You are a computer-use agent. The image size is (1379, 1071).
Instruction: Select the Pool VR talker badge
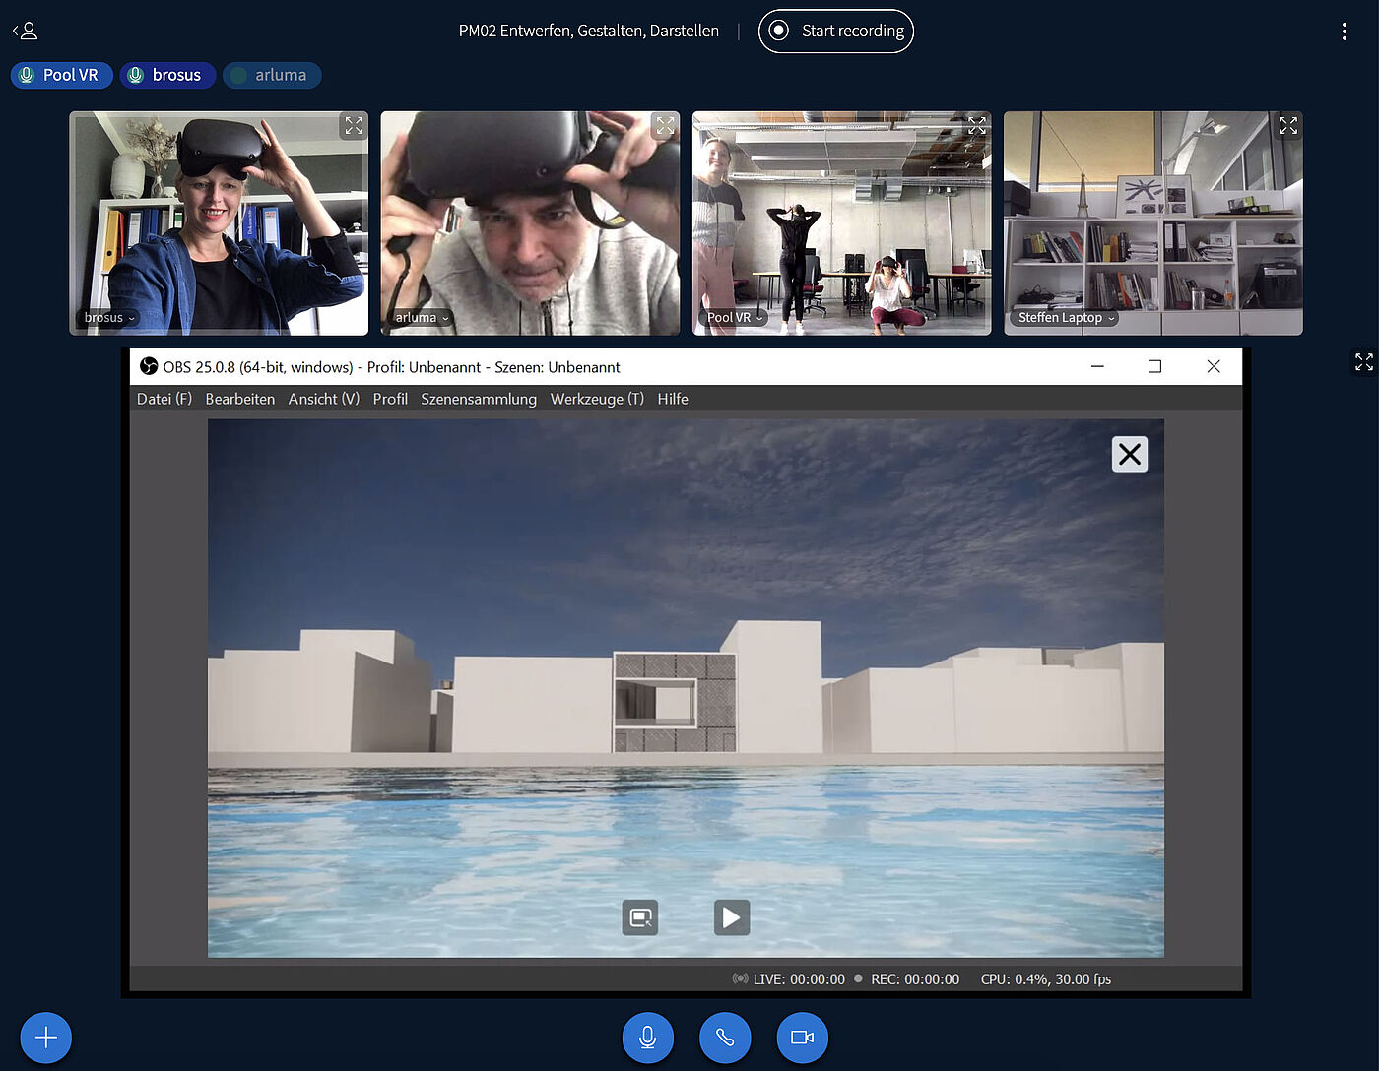click(61, 75)
